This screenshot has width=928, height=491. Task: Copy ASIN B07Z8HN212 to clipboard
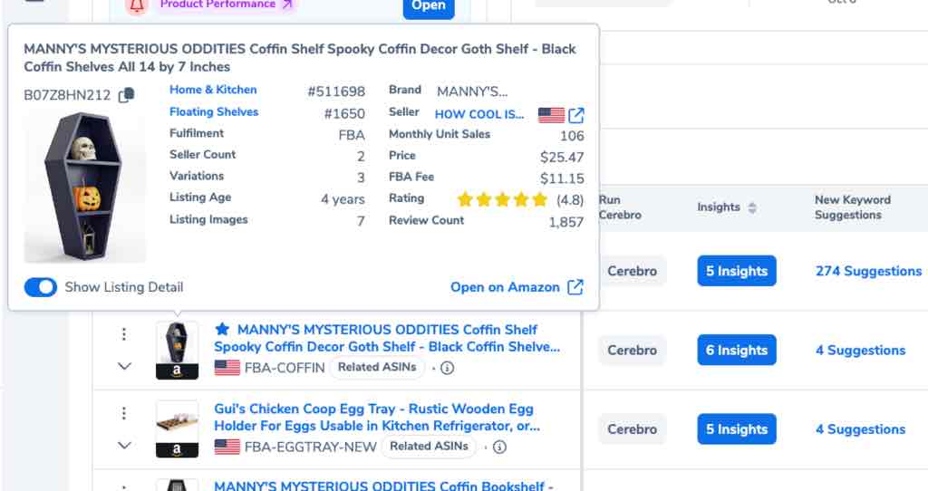tap(126, 95)
